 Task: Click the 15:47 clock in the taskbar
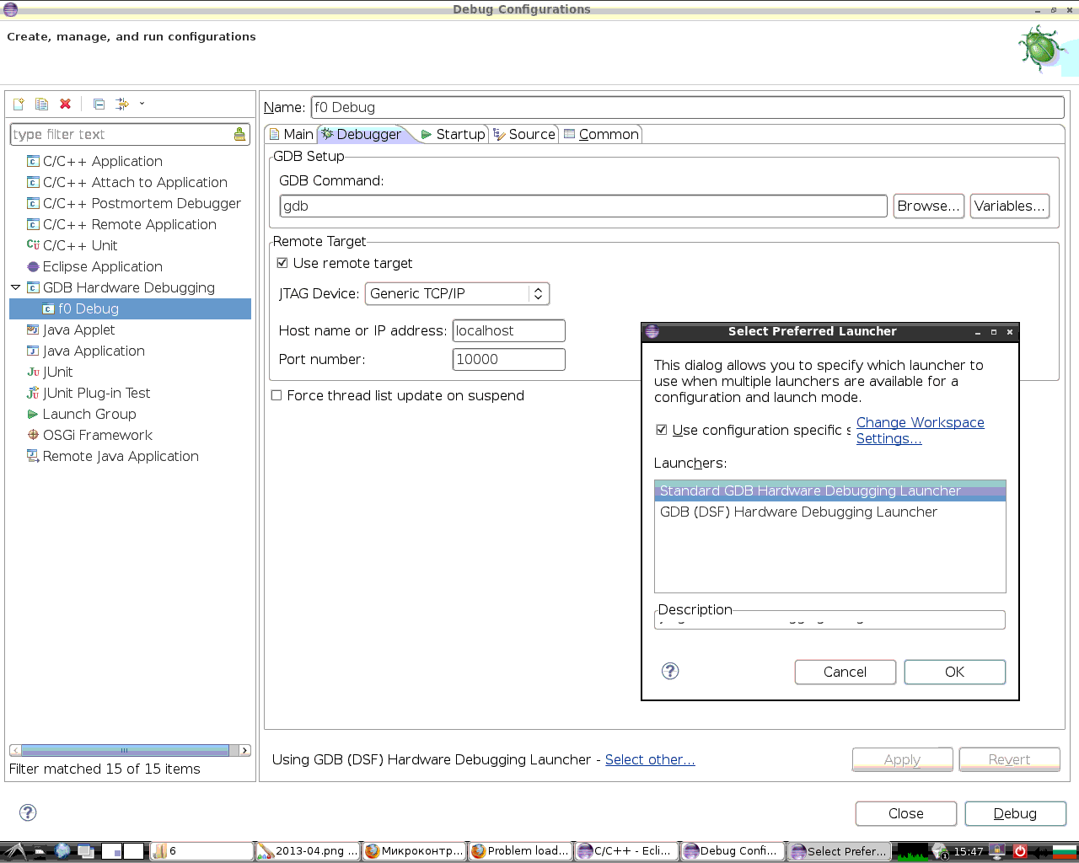coord(969,851)
